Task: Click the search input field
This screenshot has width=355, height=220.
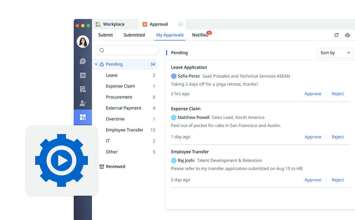Action: tap(127, 50)
